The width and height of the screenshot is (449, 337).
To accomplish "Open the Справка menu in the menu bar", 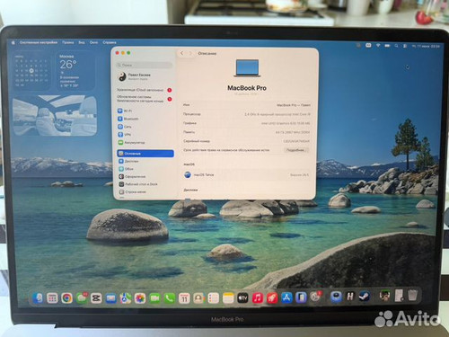I will pos(110,42).
